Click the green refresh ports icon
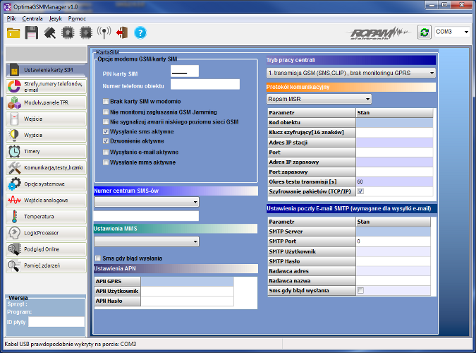The image size is (476, 353). click(x=424, y=32)
